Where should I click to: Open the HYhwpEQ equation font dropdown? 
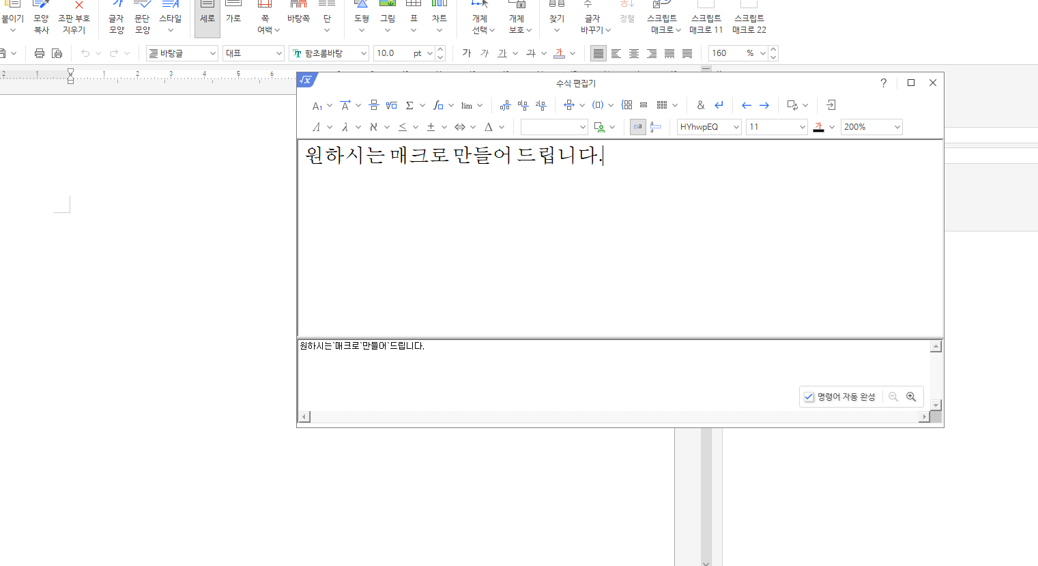[x=736, y=127]
